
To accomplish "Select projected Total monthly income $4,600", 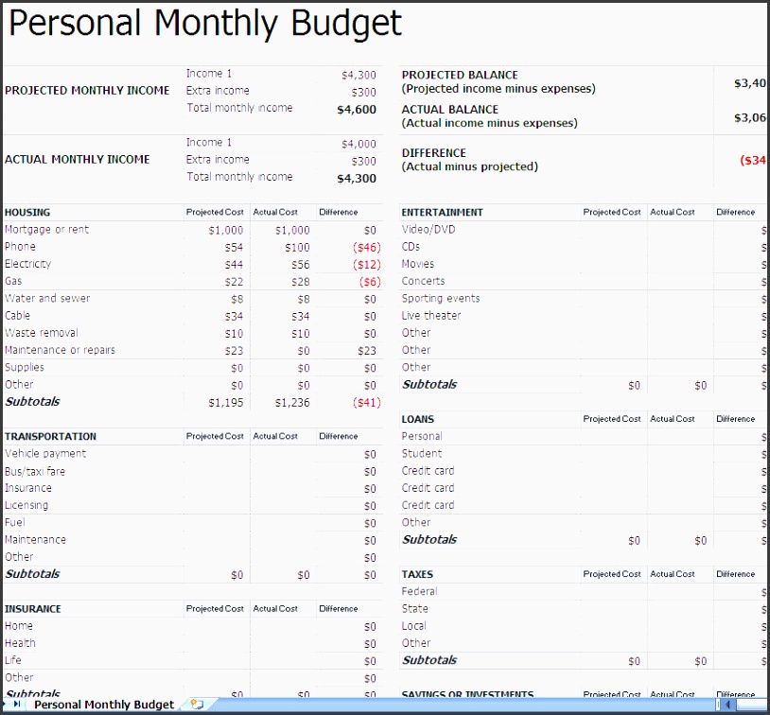I will point(357,109).
